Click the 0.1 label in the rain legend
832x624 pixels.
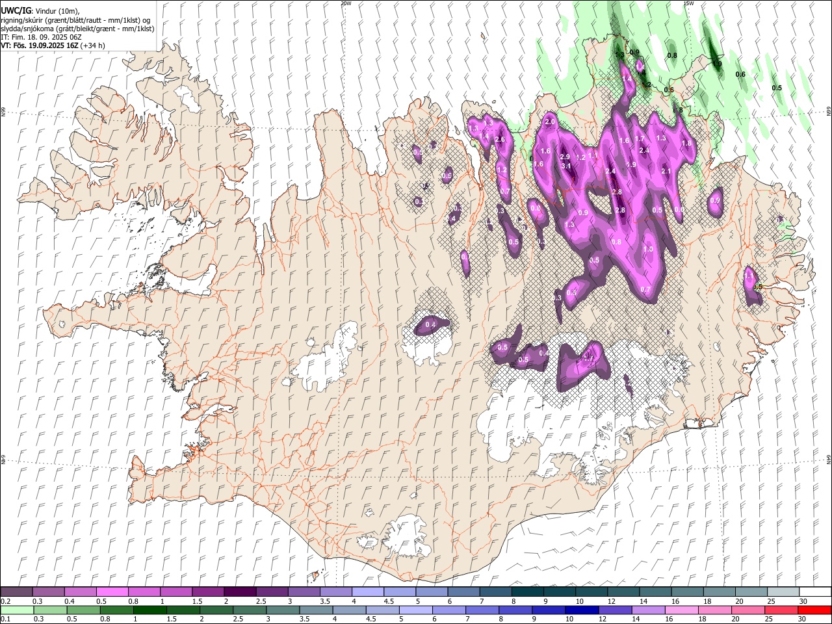point(5,619)
